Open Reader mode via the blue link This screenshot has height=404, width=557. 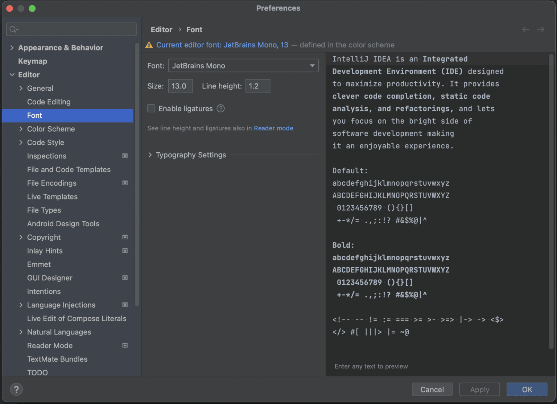tap(273, 128)
